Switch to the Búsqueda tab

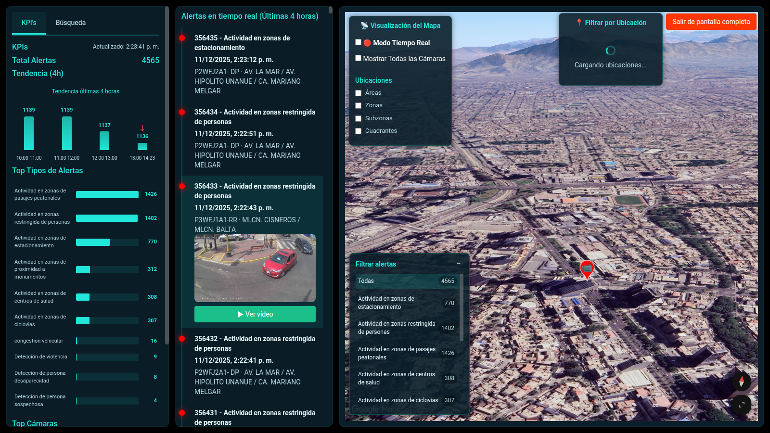coord(70,22)
